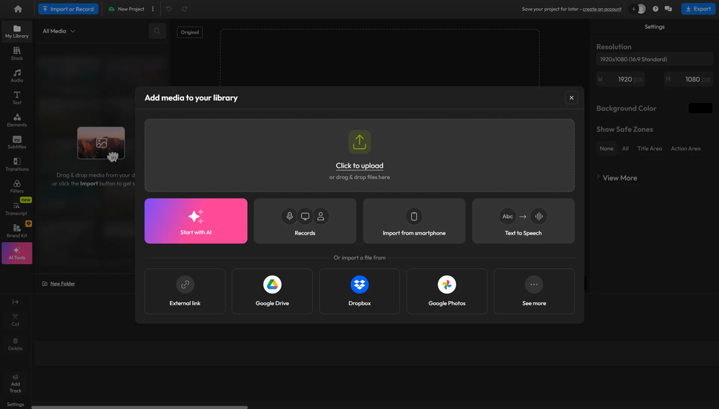Click the Start with AI button
719x409 pixels.
196,221
